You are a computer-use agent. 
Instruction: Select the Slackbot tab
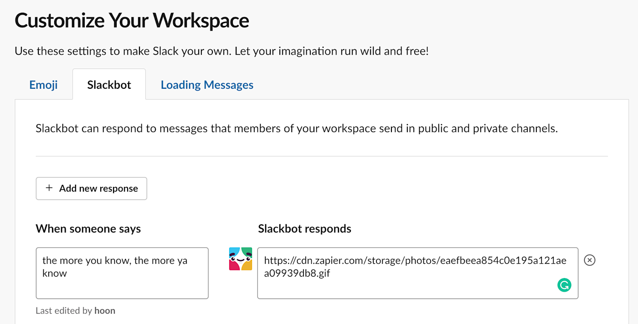tap(109, 85)
